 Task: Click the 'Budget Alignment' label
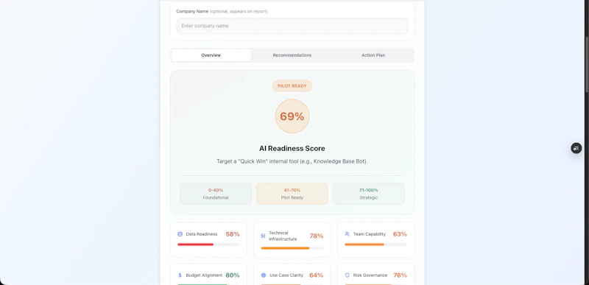tap(205, 275)
